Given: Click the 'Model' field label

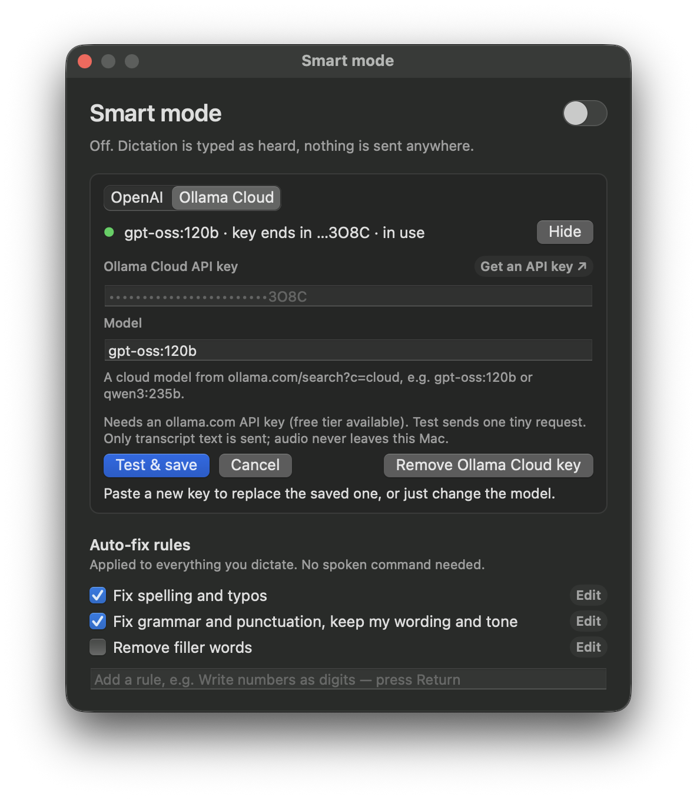Looking at the screenshot, I should pyautogui.click(x=123, y=323).
